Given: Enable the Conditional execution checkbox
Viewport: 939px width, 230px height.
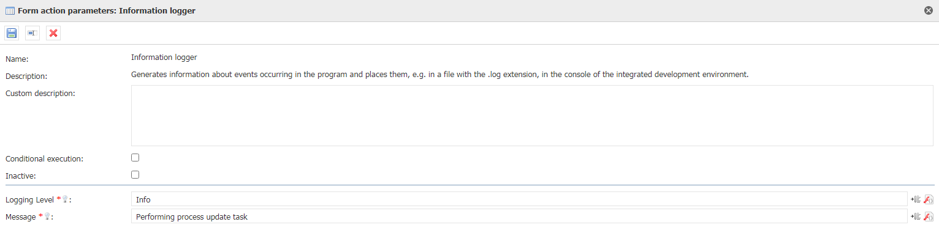Looking at the screenshot, I should point(135,158).
